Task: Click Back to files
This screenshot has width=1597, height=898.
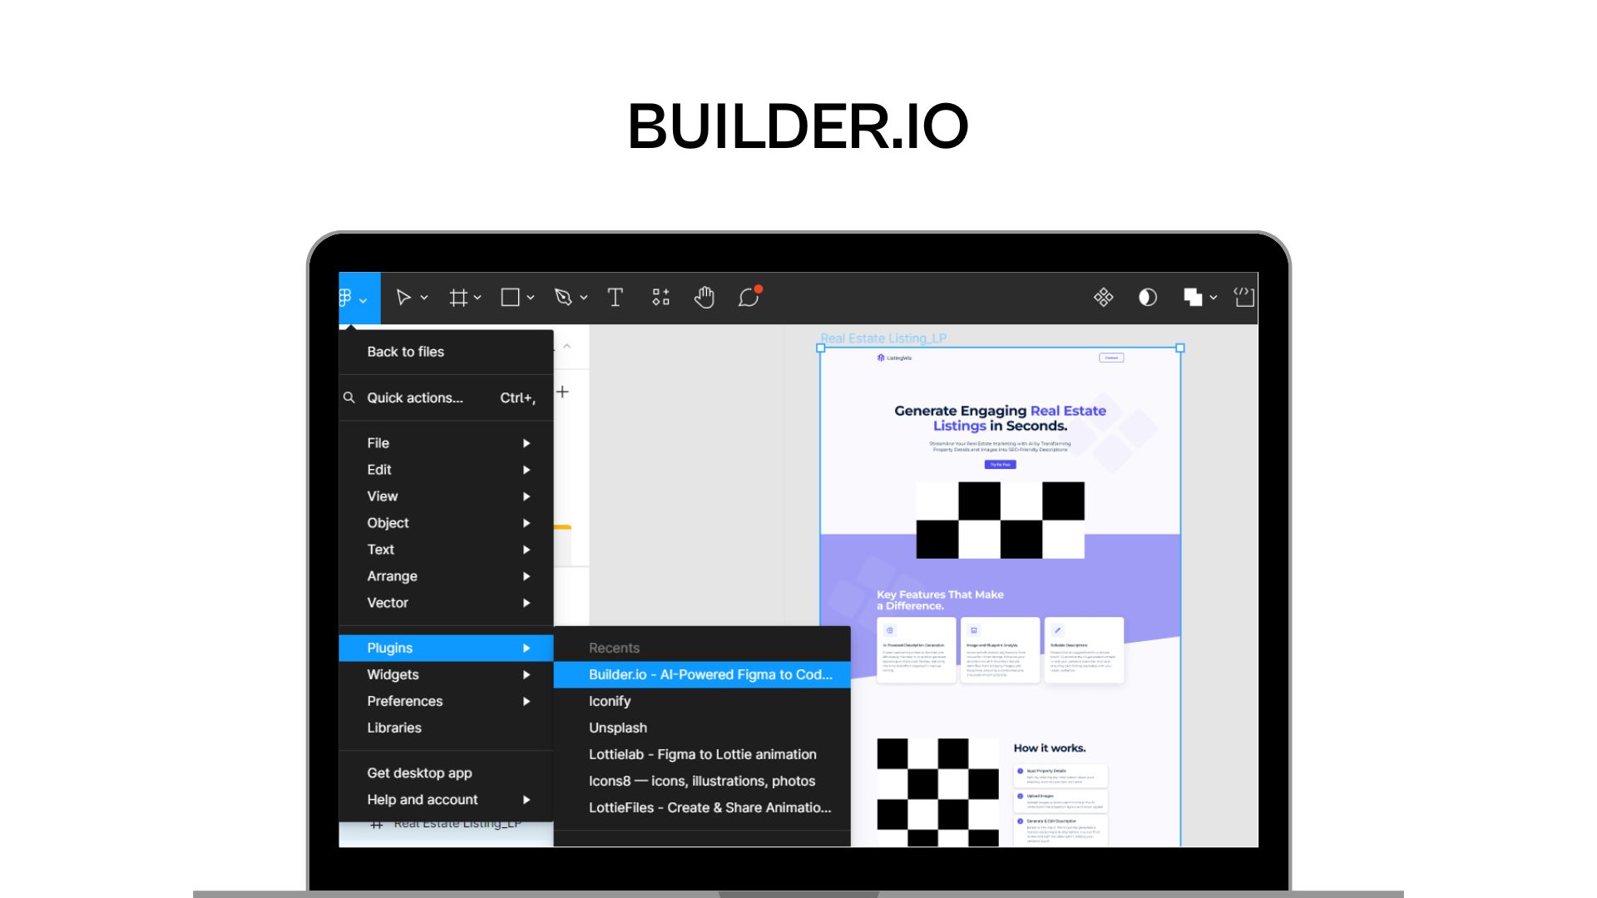Action: [406, 352]
